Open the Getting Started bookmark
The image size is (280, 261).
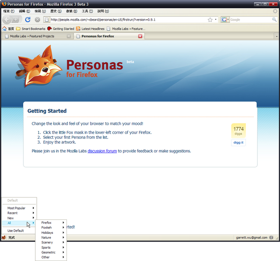point(61,28)
